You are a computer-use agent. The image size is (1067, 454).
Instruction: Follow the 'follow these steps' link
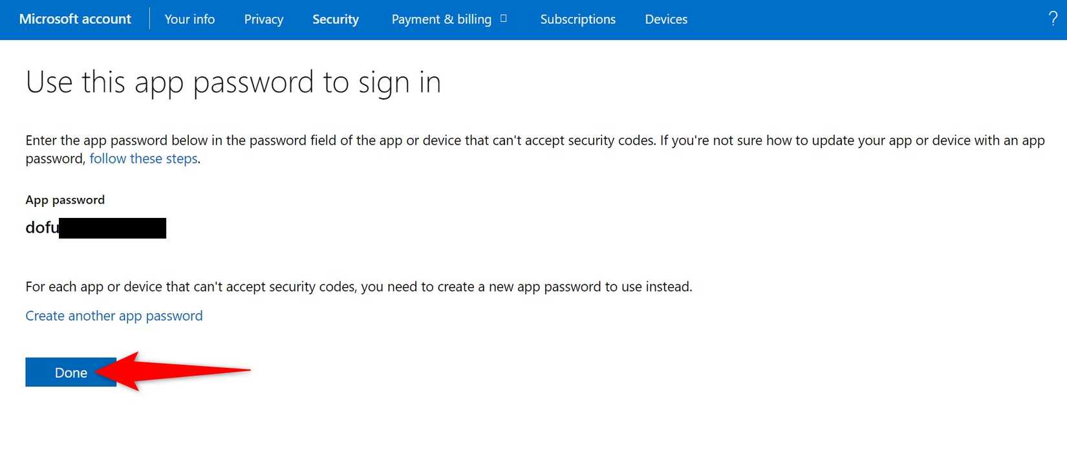(144, 159)
